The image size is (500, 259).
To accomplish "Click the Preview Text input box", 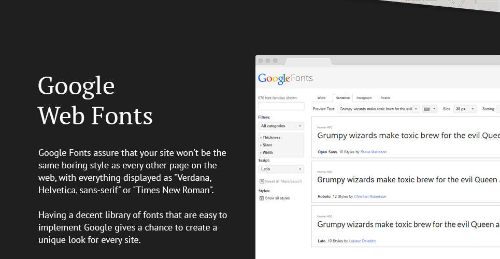I will pyautogui.click(x=375, y=109).
